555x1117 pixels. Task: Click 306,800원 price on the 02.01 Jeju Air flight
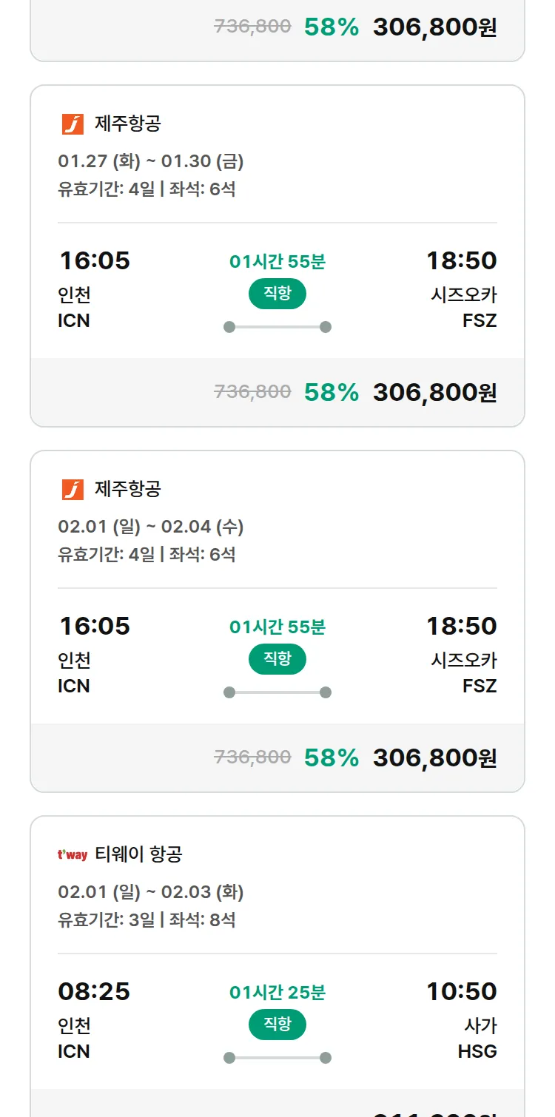coord(434,757)
